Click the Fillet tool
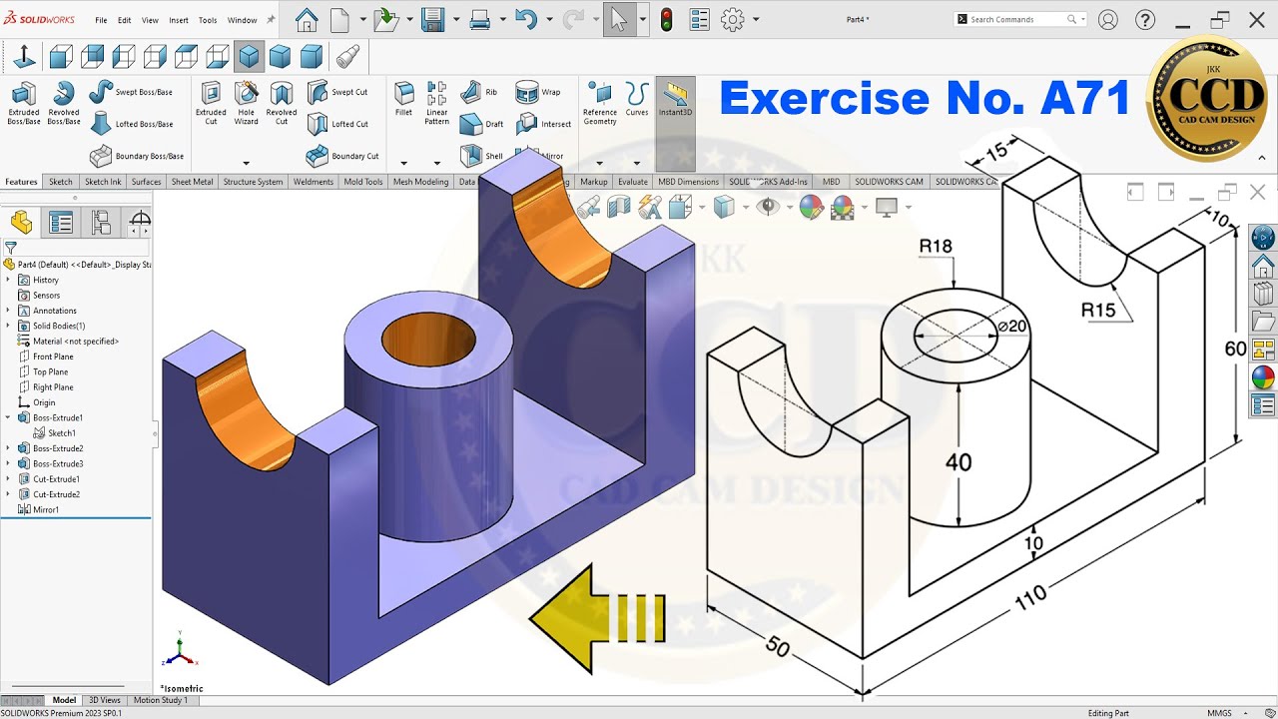 403,99
